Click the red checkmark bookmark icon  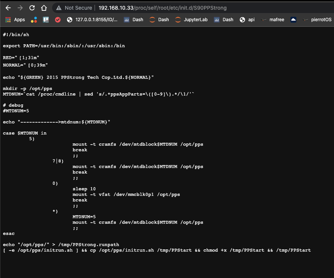(x=58, y=19)
